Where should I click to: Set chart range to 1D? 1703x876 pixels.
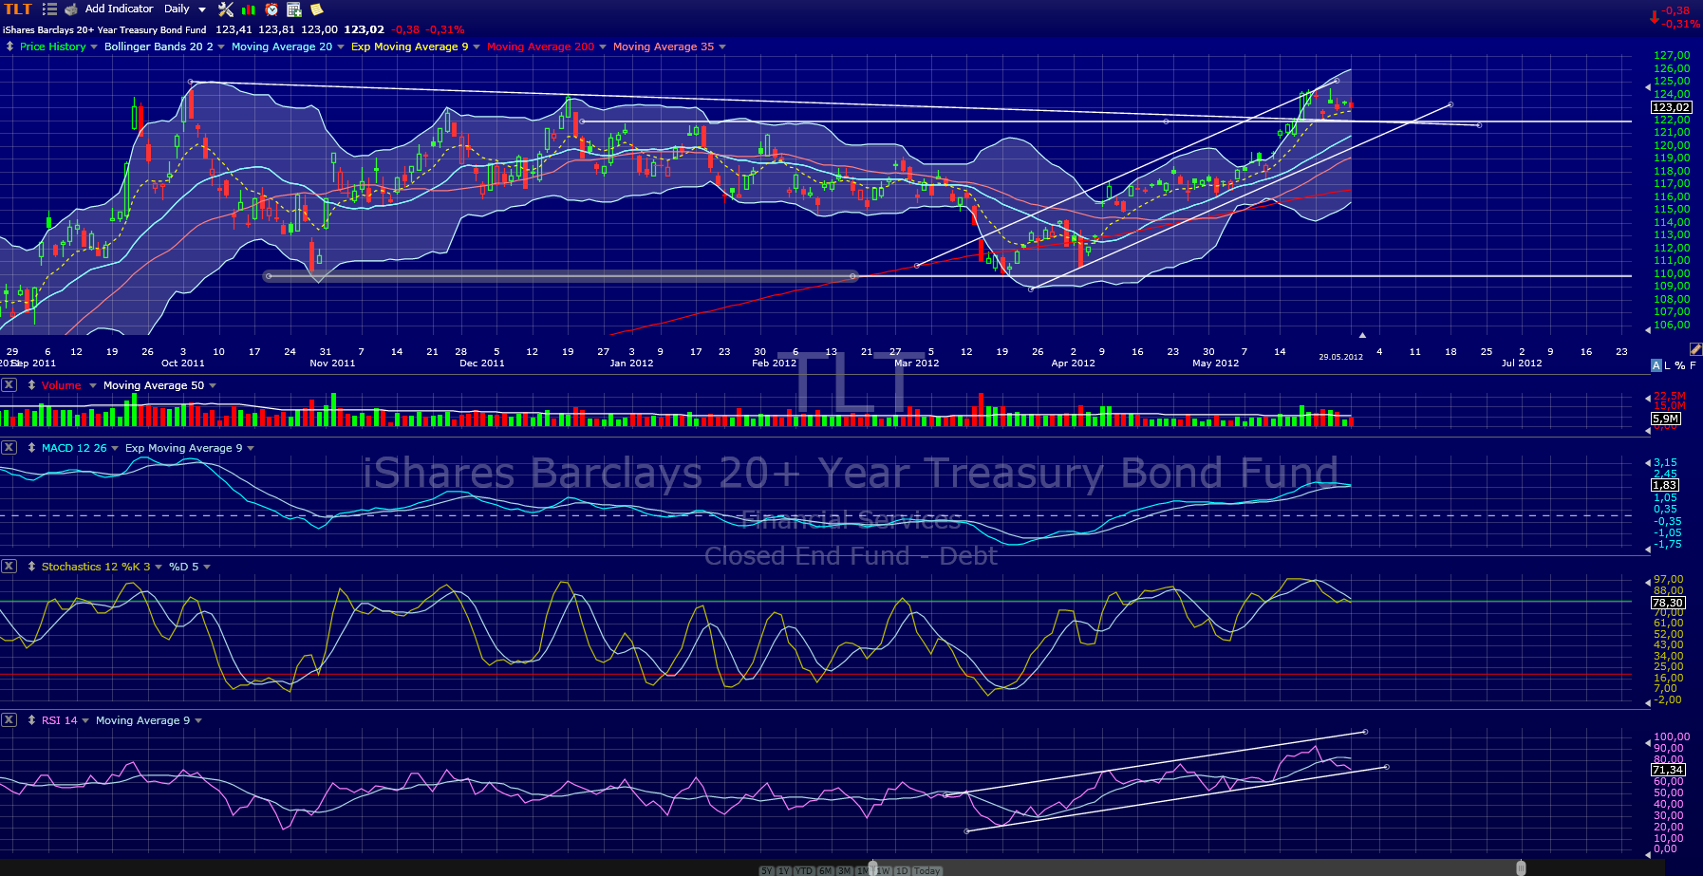903,870
